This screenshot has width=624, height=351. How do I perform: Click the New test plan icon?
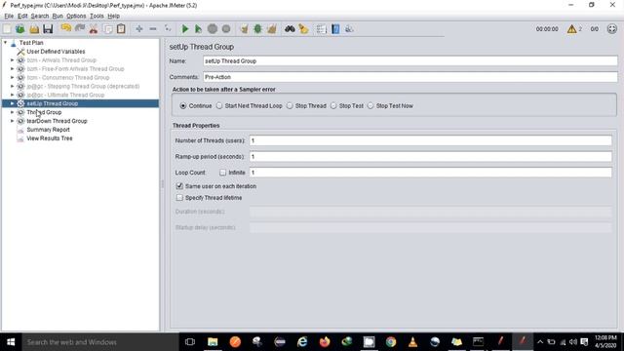pyautogui.click(x=7, y=28)
